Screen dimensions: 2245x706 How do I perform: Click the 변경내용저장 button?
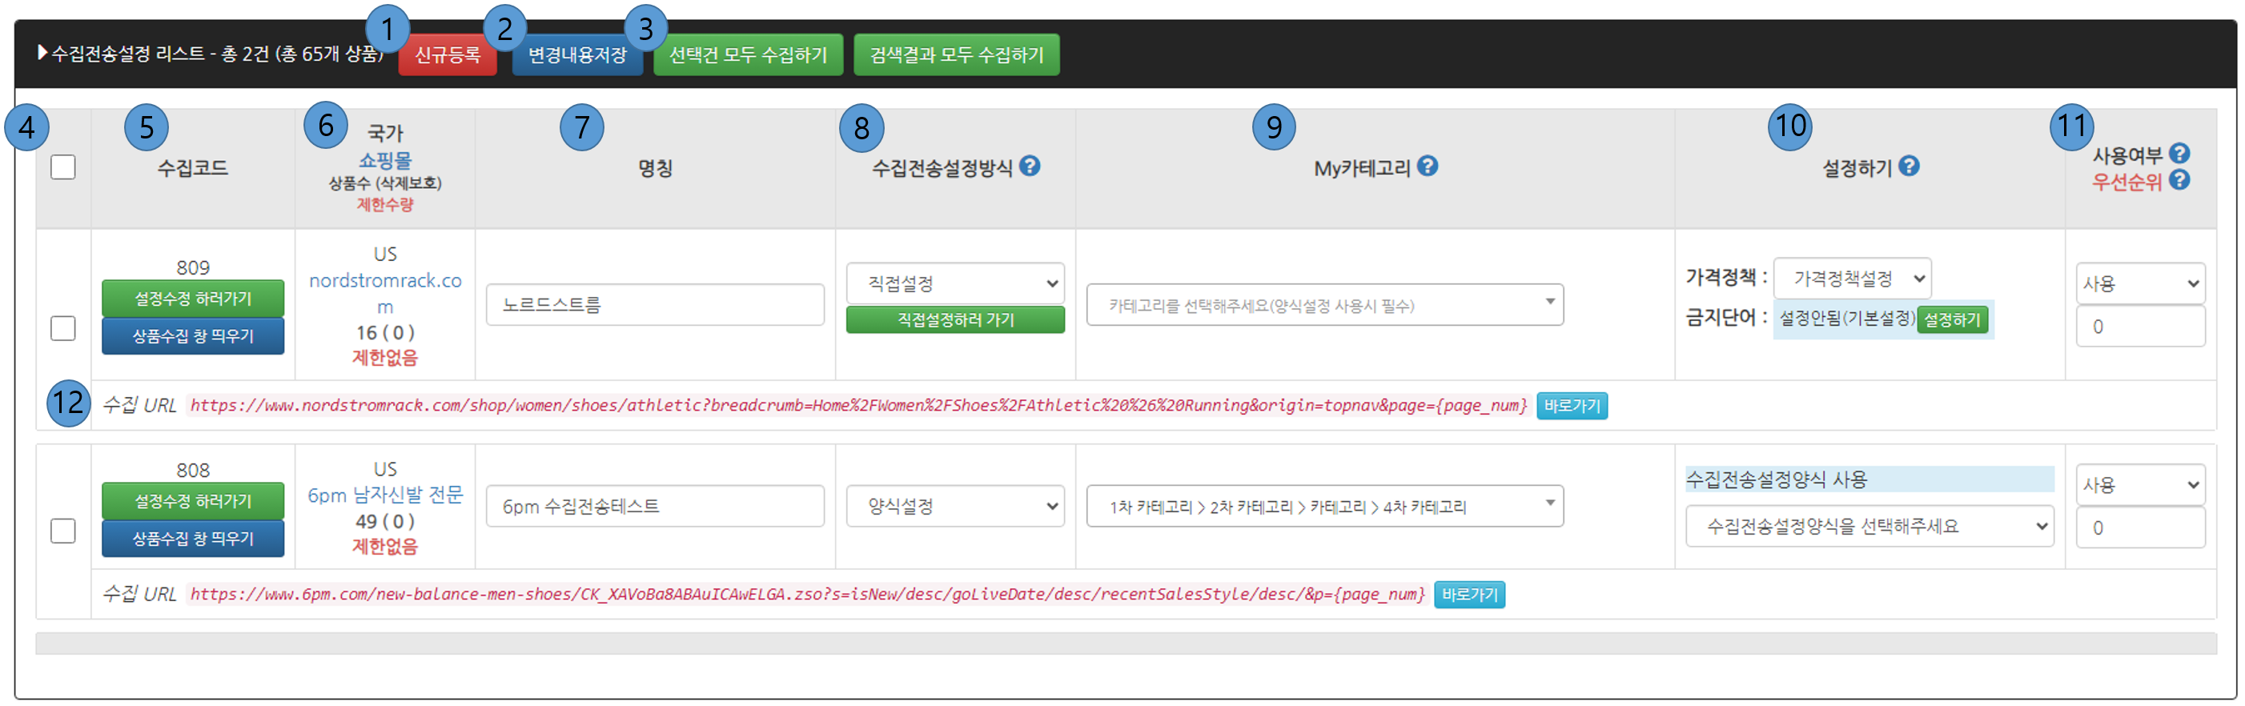click(x=577, y=55)
